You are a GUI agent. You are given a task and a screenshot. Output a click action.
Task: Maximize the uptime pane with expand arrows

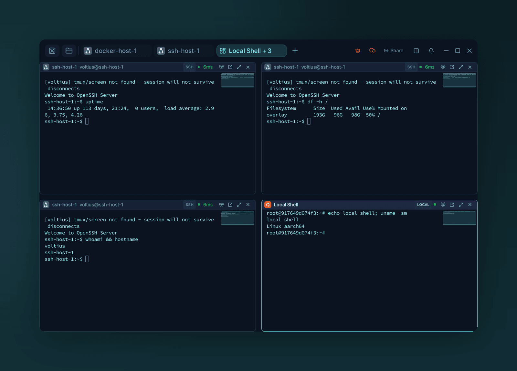[x=239, y=67]
